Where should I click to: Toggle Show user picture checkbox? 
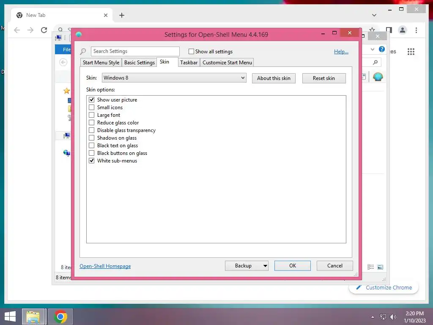(91, 100)
